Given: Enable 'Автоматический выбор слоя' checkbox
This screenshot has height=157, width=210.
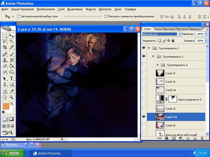Looking at the screenshot, I should [19, 16].
